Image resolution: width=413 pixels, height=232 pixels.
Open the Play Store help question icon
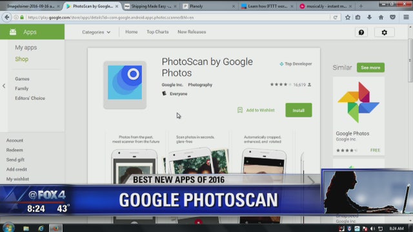pyautogui.click(x=361, y=32)
